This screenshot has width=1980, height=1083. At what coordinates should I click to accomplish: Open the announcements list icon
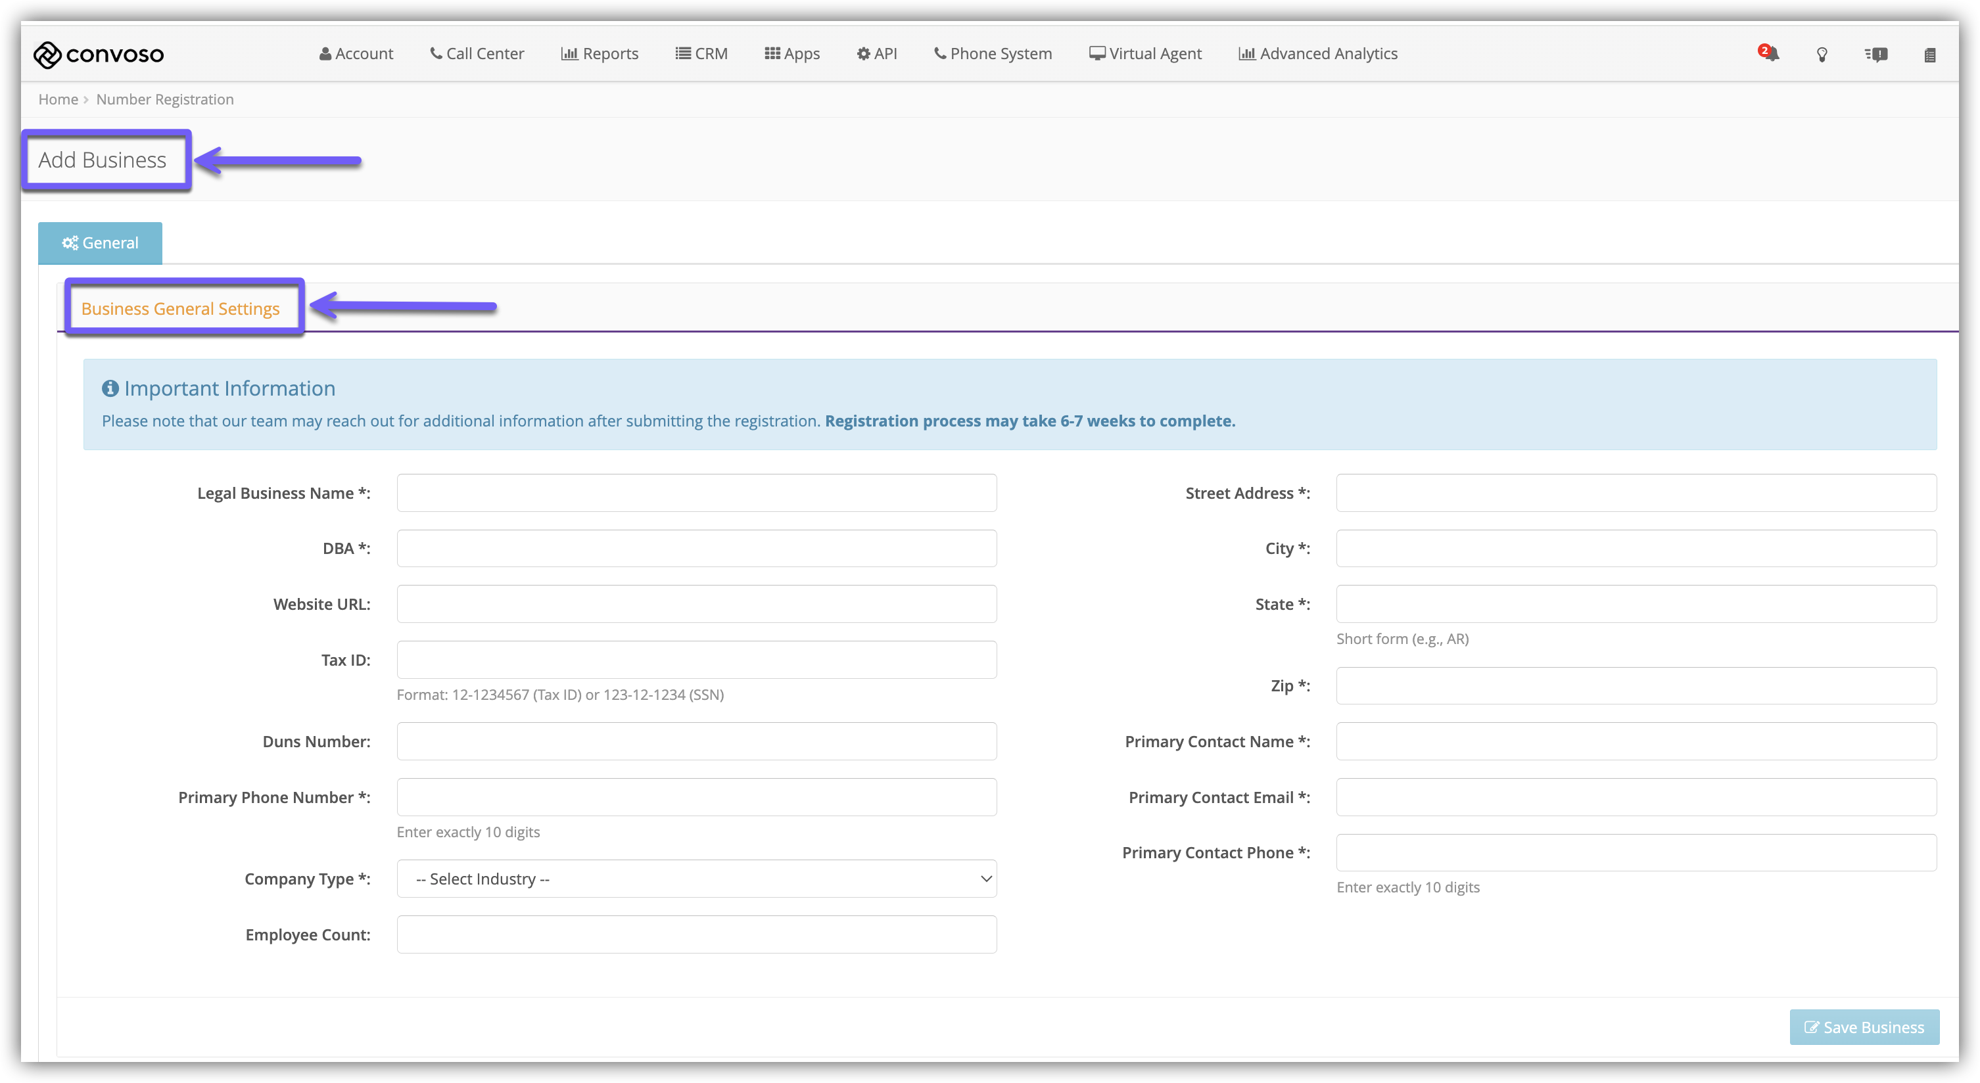click(x=1875, y=55)
